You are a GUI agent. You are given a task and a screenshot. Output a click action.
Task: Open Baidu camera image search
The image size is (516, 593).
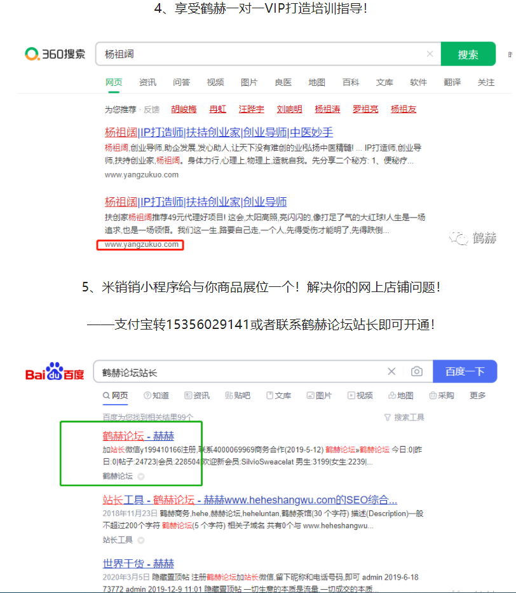click(x=416, y=372)
